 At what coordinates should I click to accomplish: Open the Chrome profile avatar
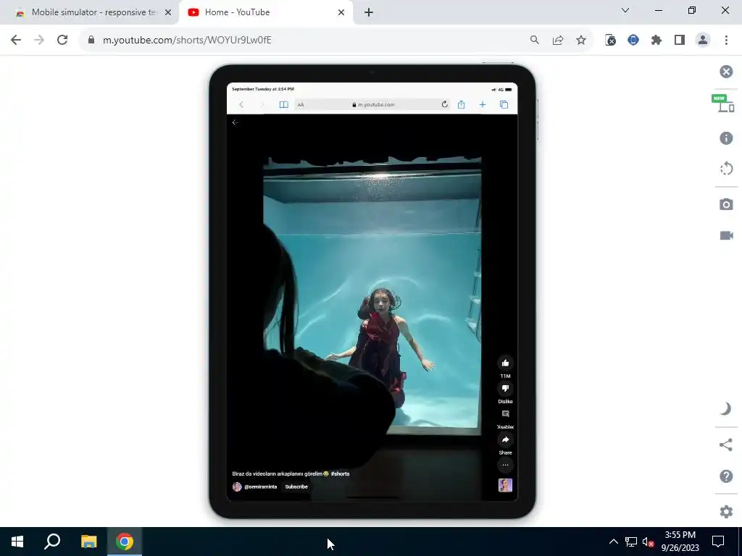point(703,40)
